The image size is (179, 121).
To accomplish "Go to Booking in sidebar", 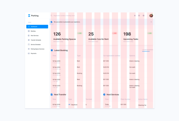I will 33,31.
